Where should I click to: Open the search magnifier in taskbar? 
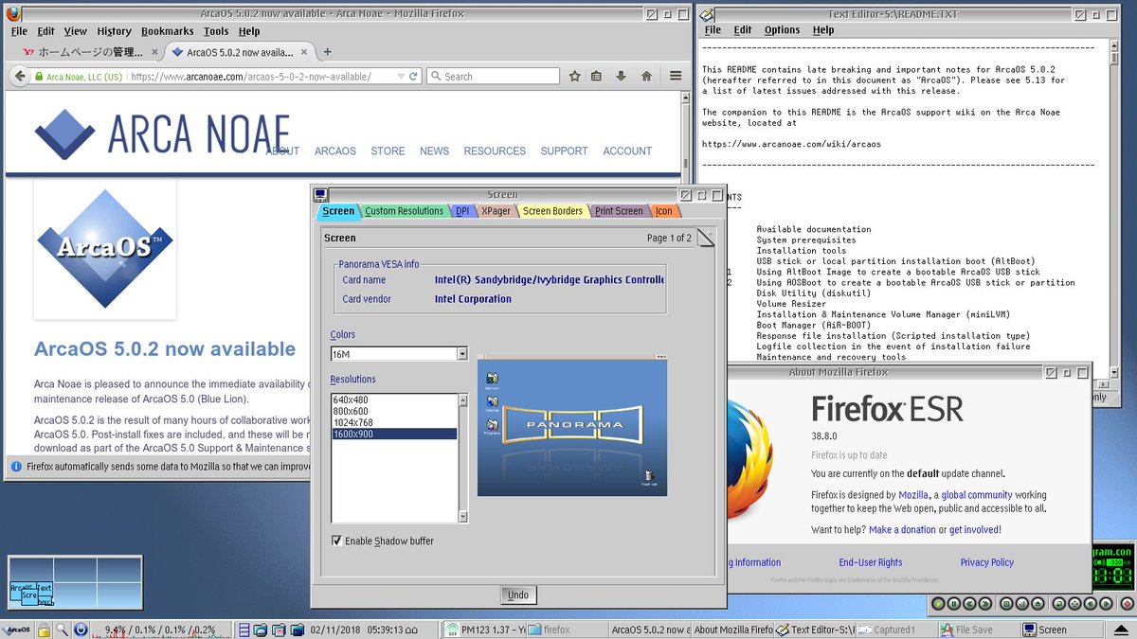tap(62, 630)
